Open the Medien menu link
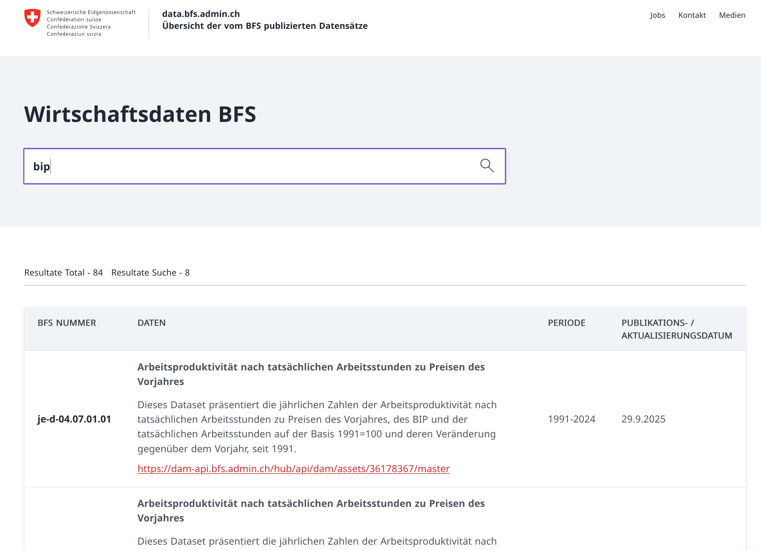Screen dimensions: 761x550 point(732,15)
